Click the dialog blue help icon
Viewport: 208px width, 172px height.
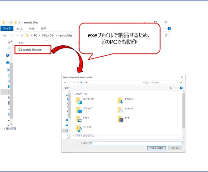tap(181, 88)
